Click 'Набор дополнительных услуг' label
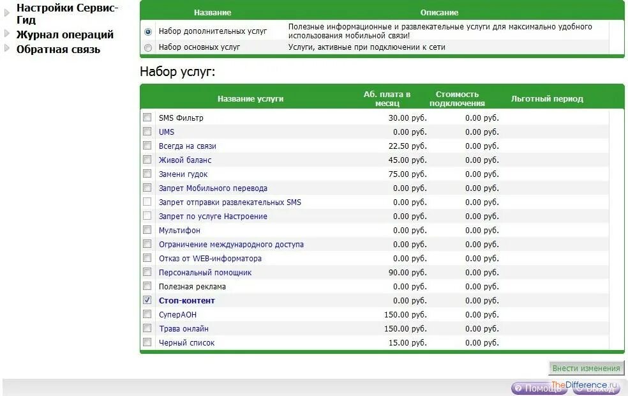Screen dimensions: 628x396 (213, 31)
